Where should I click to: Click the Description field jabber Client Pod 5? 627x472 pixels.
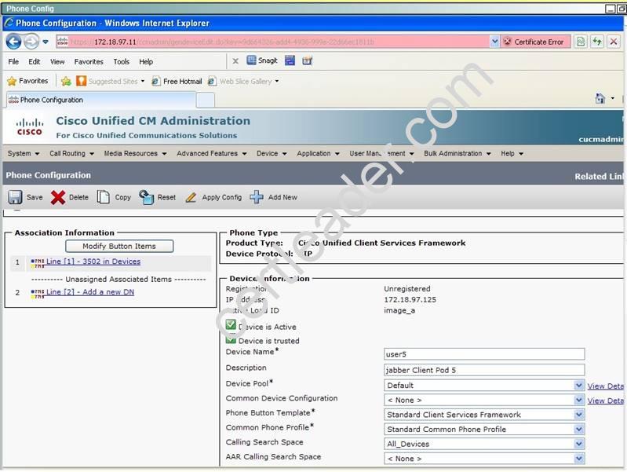coord(484,370)
